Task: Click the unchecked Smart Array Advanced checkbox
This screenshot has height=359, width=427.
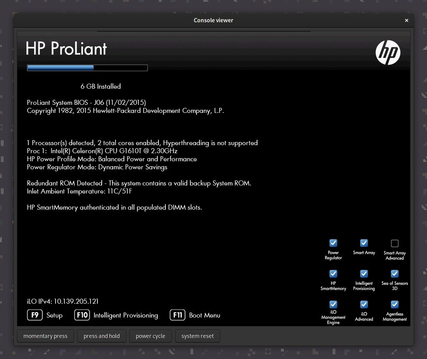Action: (x=395, y=243)
